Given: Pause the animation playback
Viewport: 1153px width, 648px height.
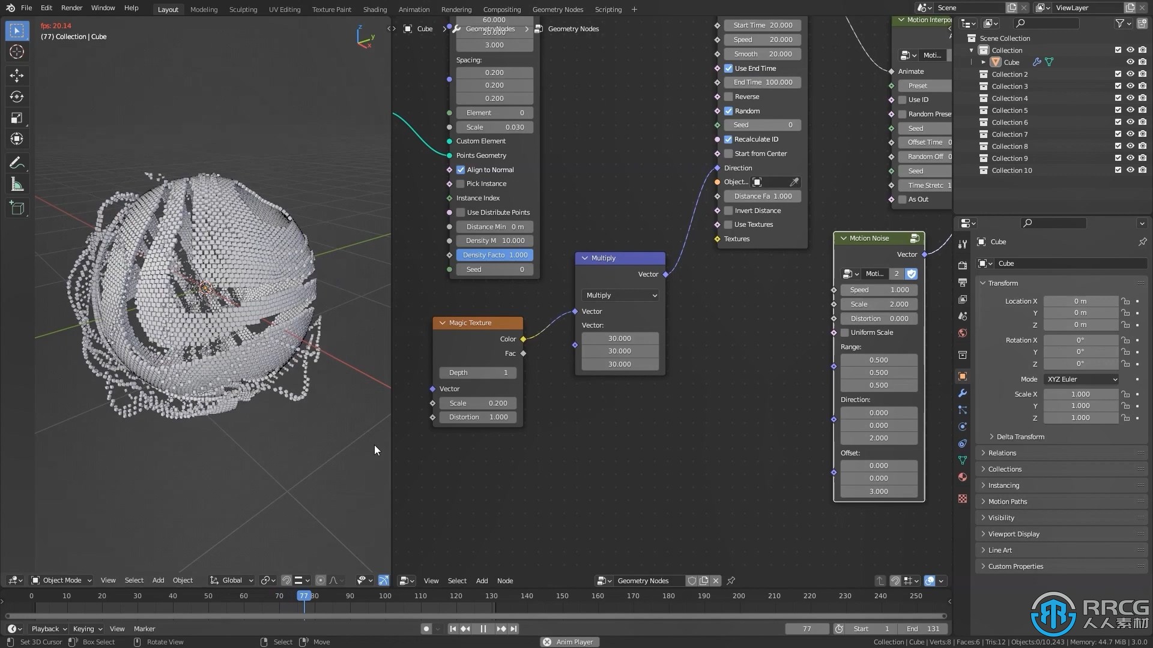Looking at the screenshot, I should [483, 629].
